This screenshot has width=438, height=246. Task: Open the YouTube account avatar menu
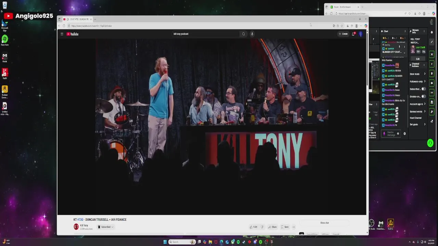(x=360, y=34)
